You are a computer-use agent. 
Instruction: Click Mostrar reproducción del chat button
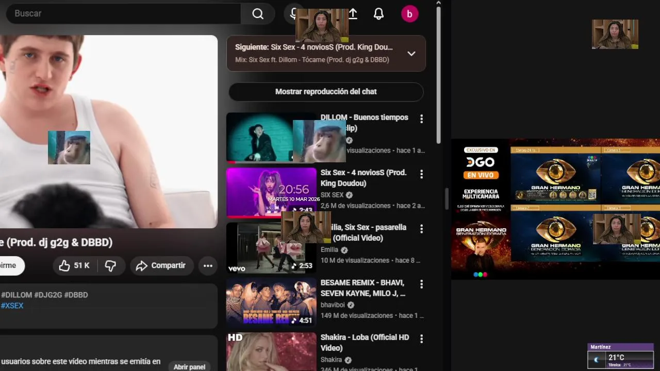click(326, 92)
